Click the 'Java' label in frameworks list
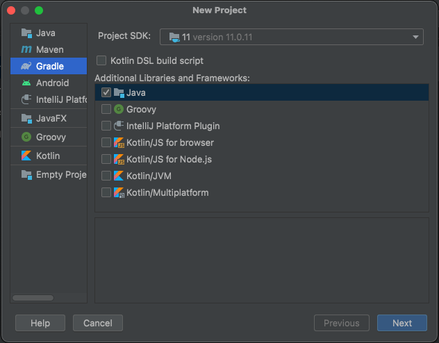 (136, 92)
